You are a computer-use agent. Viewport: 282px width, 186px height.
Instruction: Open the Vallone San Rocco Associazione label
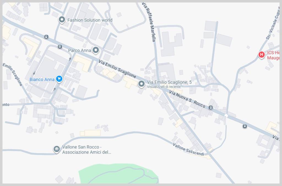(86, 149)
